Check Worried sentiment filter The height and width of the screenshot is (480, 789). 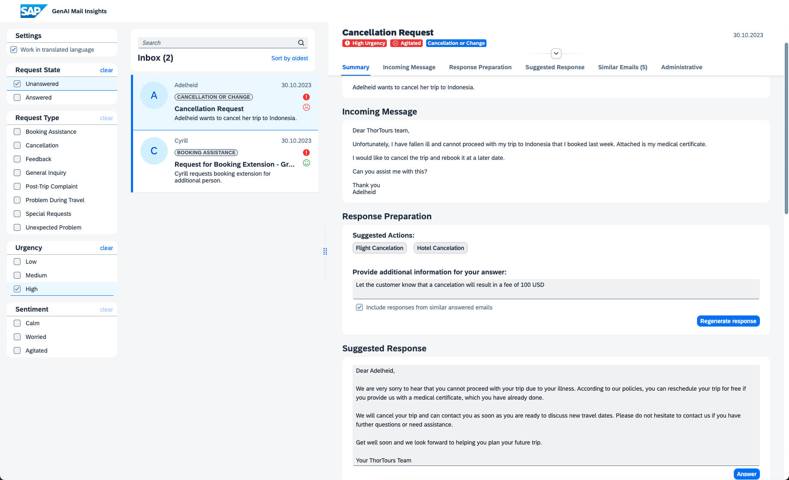pyautogui.click(x=17, y=337)
